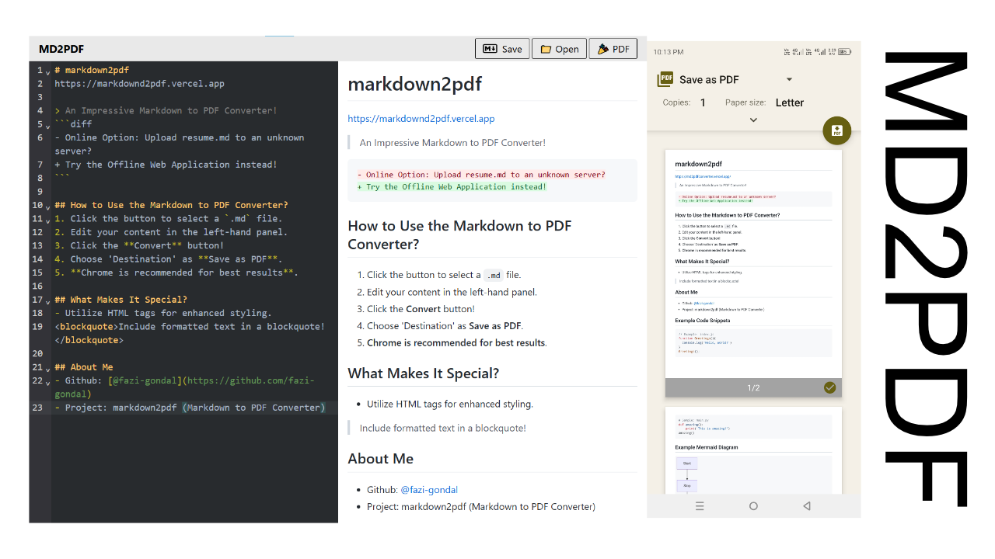Collapse the fold arrow on line 10

(48, 207)
